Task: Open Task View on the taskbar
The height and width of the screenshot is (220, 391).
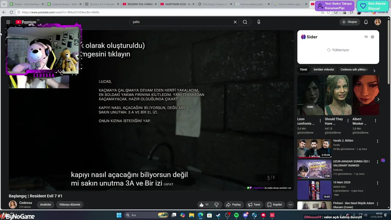Action: pyautogui.click(x=174, y=215)
